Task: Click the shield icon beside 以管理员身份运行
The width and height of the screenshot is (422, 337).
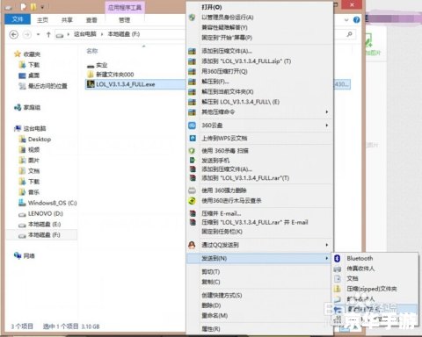Action: [192, 18]
